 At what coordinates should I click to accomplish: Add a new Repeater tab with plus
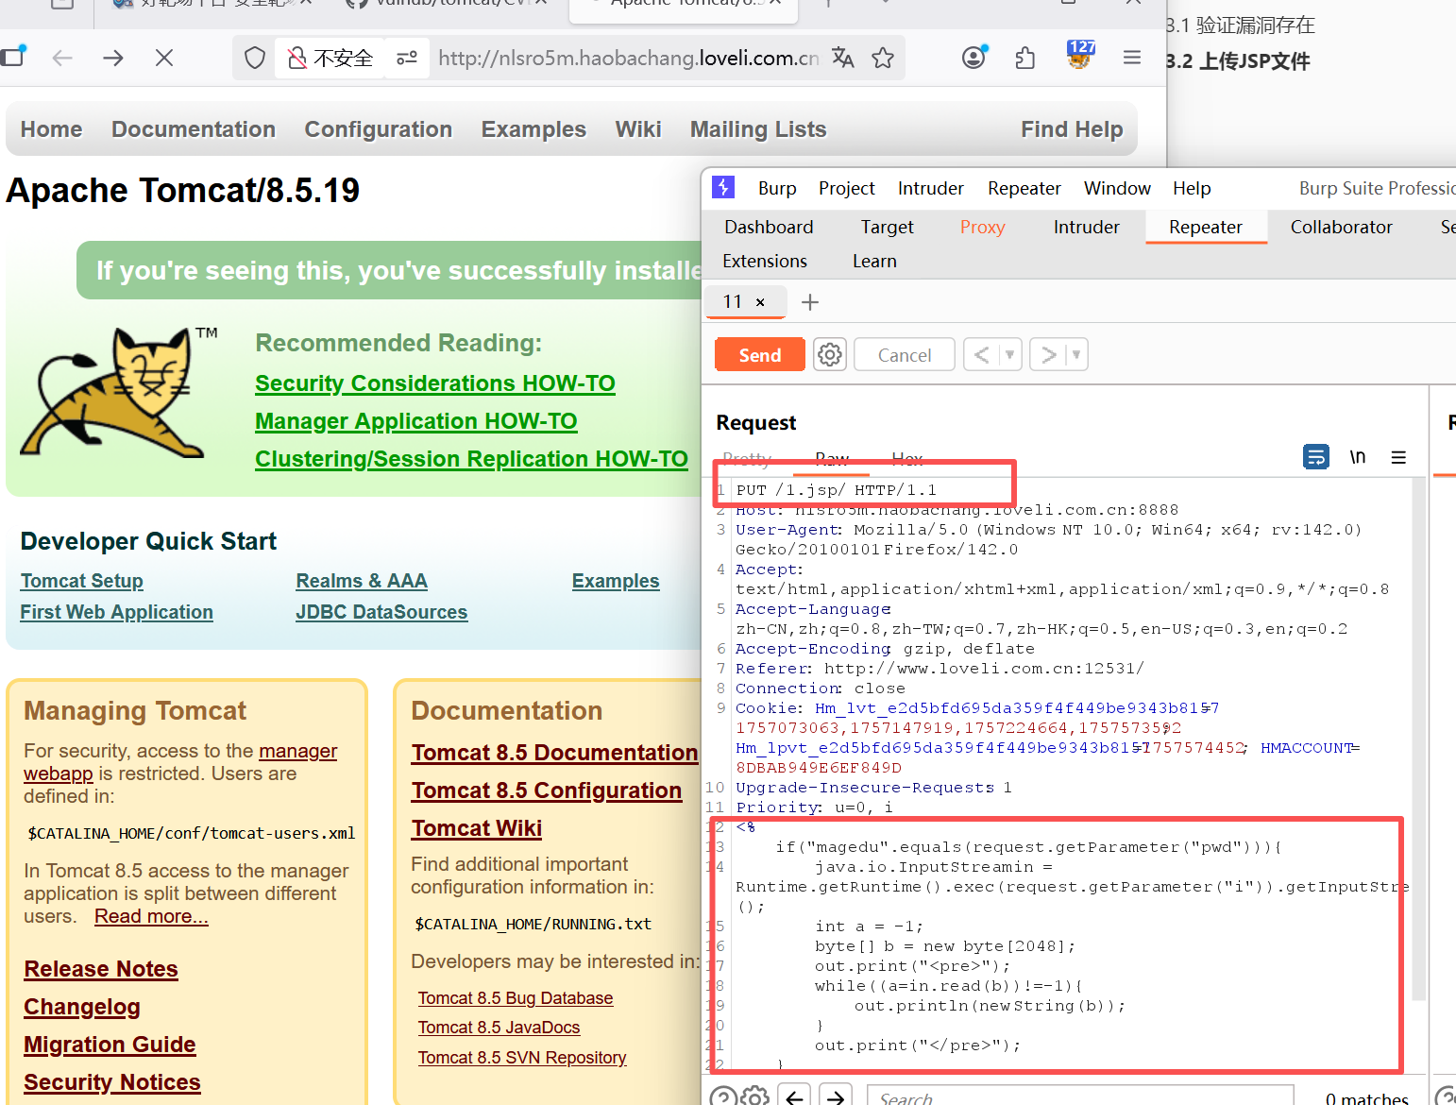pyautogui.click(x=810, y=302)
